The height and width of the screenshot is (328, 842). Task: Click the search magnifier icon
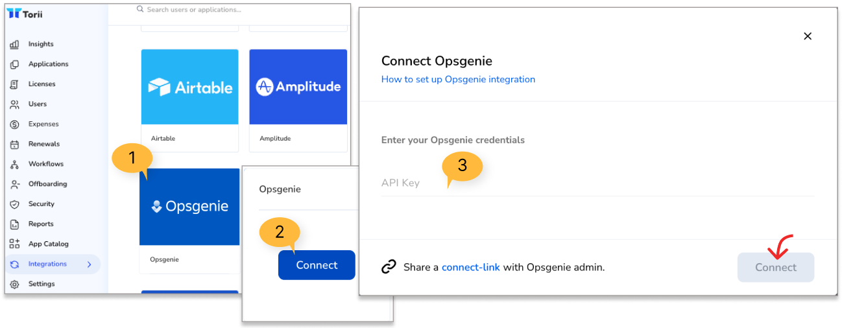(x=139, y=10)
